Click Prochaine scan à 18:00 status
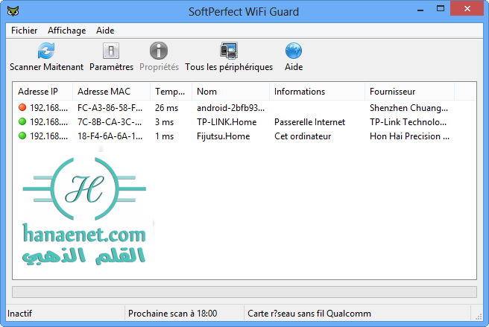The image size is (489, 327). (x=172, y=314)
